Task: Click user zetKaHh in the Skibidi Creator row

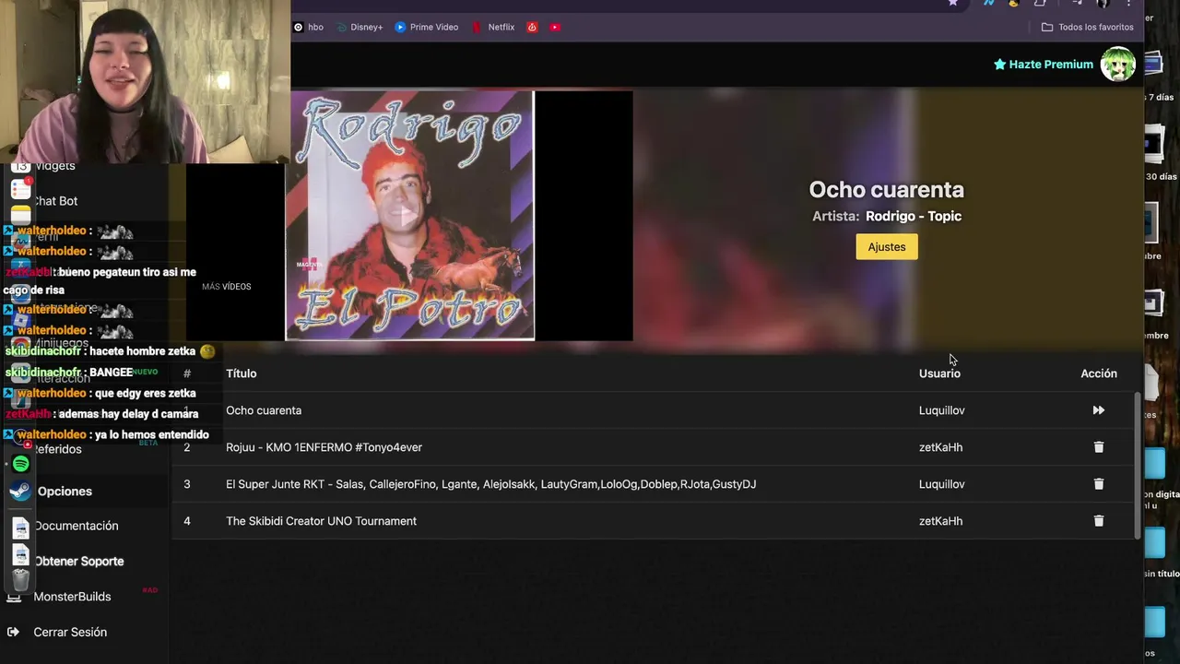Action: click(940, 521)
